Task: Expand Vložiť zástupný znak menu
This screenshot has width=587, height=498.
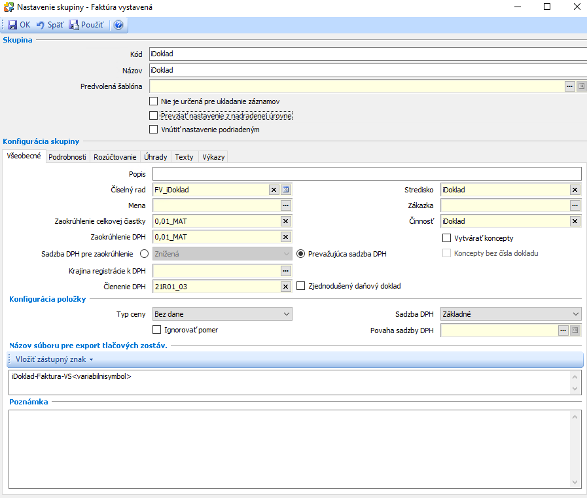Action: 54,359
